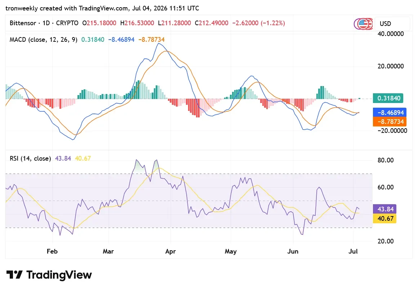Click the Jun date label

click(293, 251)
